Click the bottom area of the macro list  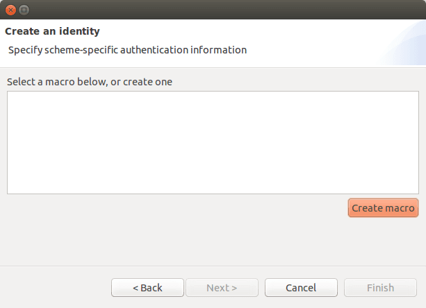click(x=213, y=185)
